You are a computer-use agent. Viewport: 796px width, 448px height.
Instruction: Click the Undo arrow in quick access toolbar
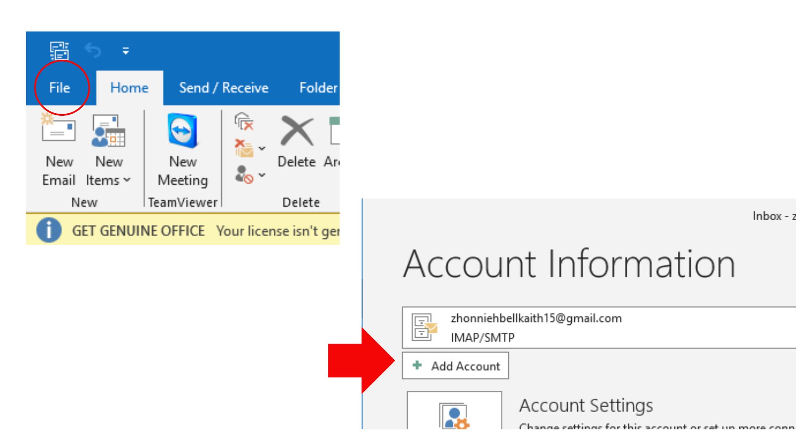click(x=93, y=51)
